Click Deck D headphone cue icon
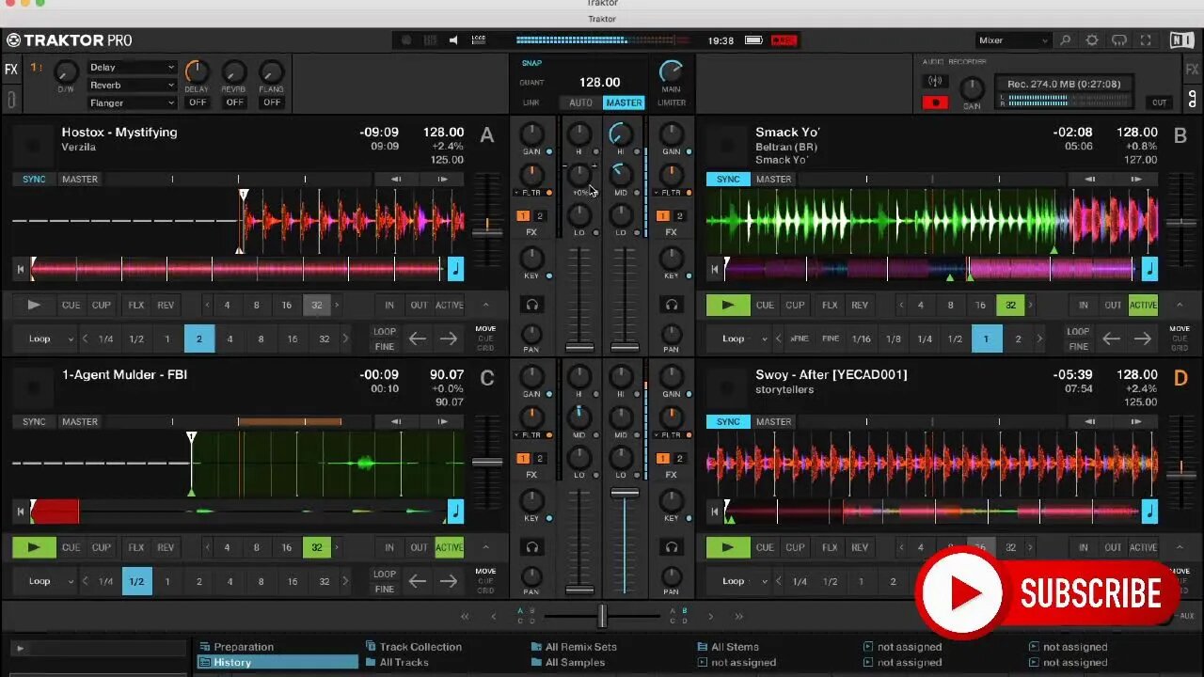 pos(671,547)
